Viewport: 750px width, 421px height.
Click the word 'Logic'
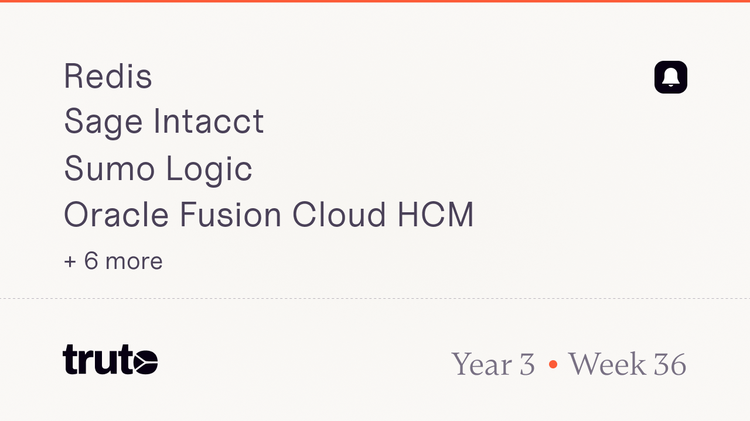coord(209,170)
